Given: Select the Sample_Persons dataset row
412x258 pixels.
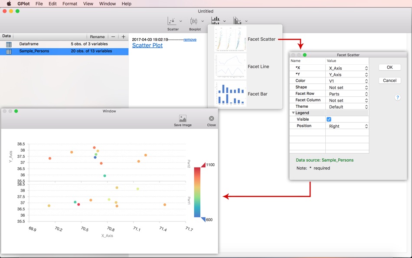Looking at the screenshot, I should point(64,51).
